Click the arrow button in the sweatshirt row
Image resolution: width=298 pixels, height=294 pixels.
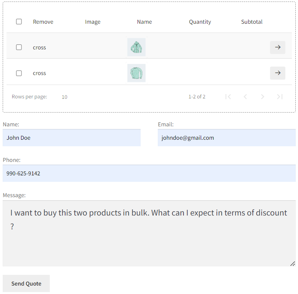click(x=277, y=73)
